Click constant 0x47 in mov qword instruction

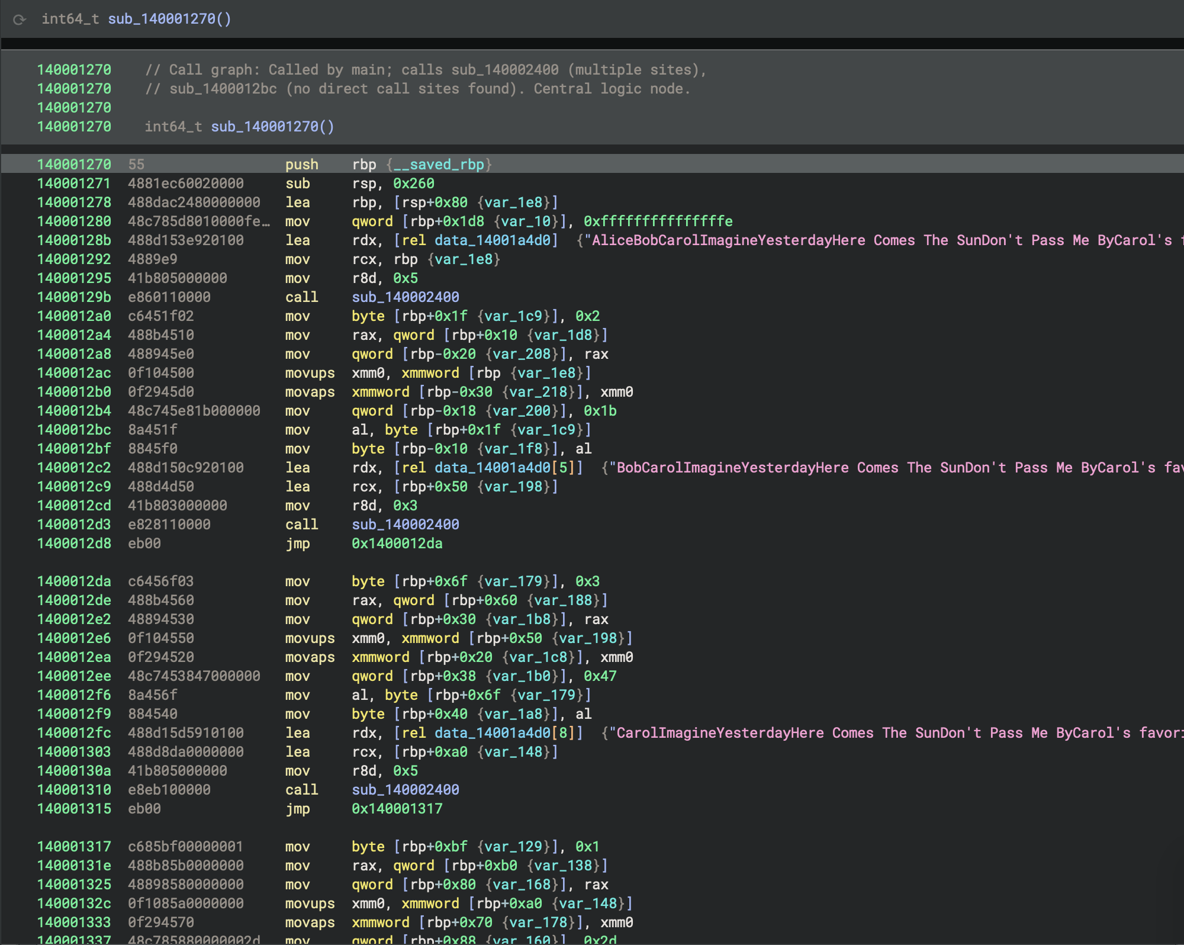pyautogui.click(x=600, y=676)
